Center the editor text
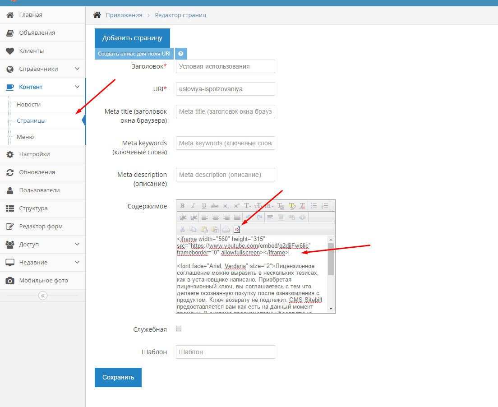 [216, 217]
